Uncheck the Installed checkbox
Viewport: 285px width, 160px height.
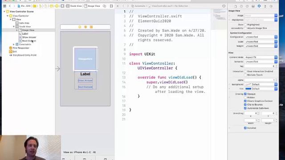click(x=245, y=128)
